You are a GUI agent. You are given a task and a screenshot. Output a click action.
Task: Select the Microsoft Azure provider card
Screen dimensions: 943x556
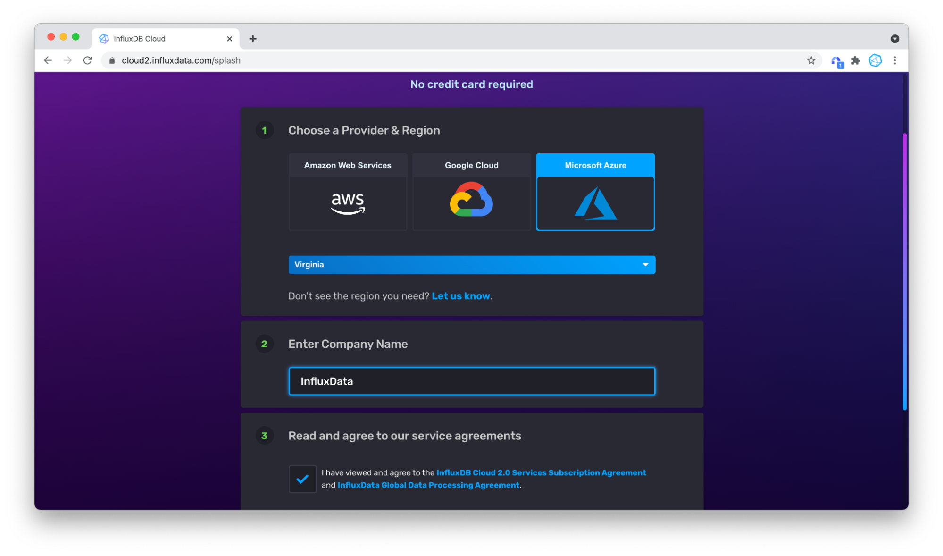(595, 192)
